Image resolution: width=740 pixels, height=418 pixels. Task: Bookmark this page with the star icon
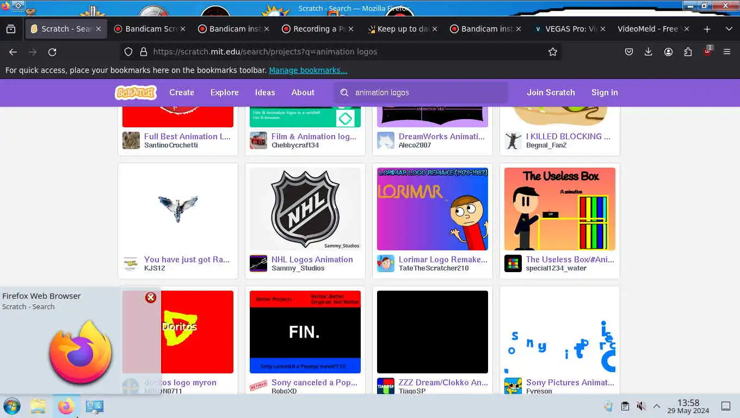point(553,52)
